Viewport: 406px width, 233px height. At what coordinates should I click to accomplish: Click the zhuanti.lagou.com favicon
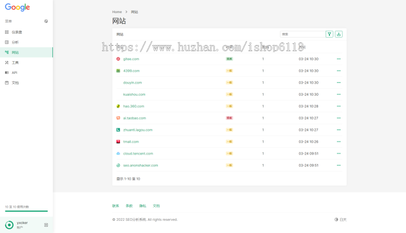coord(118,130)
